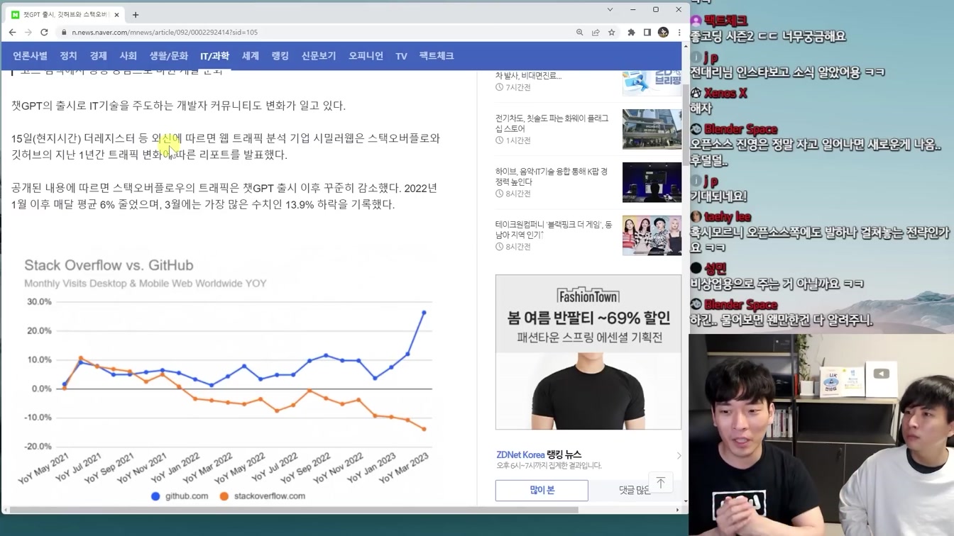Open the Chrome three-dot menu

(x=679, y=33)
